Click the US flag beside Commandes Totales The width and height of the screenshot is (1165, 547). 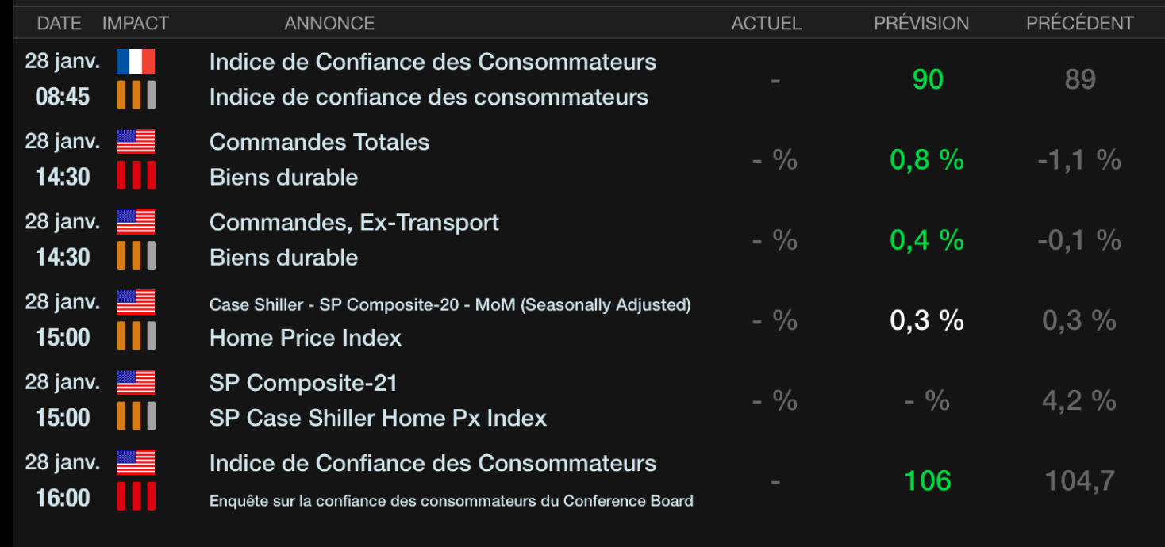pos(135,142)
